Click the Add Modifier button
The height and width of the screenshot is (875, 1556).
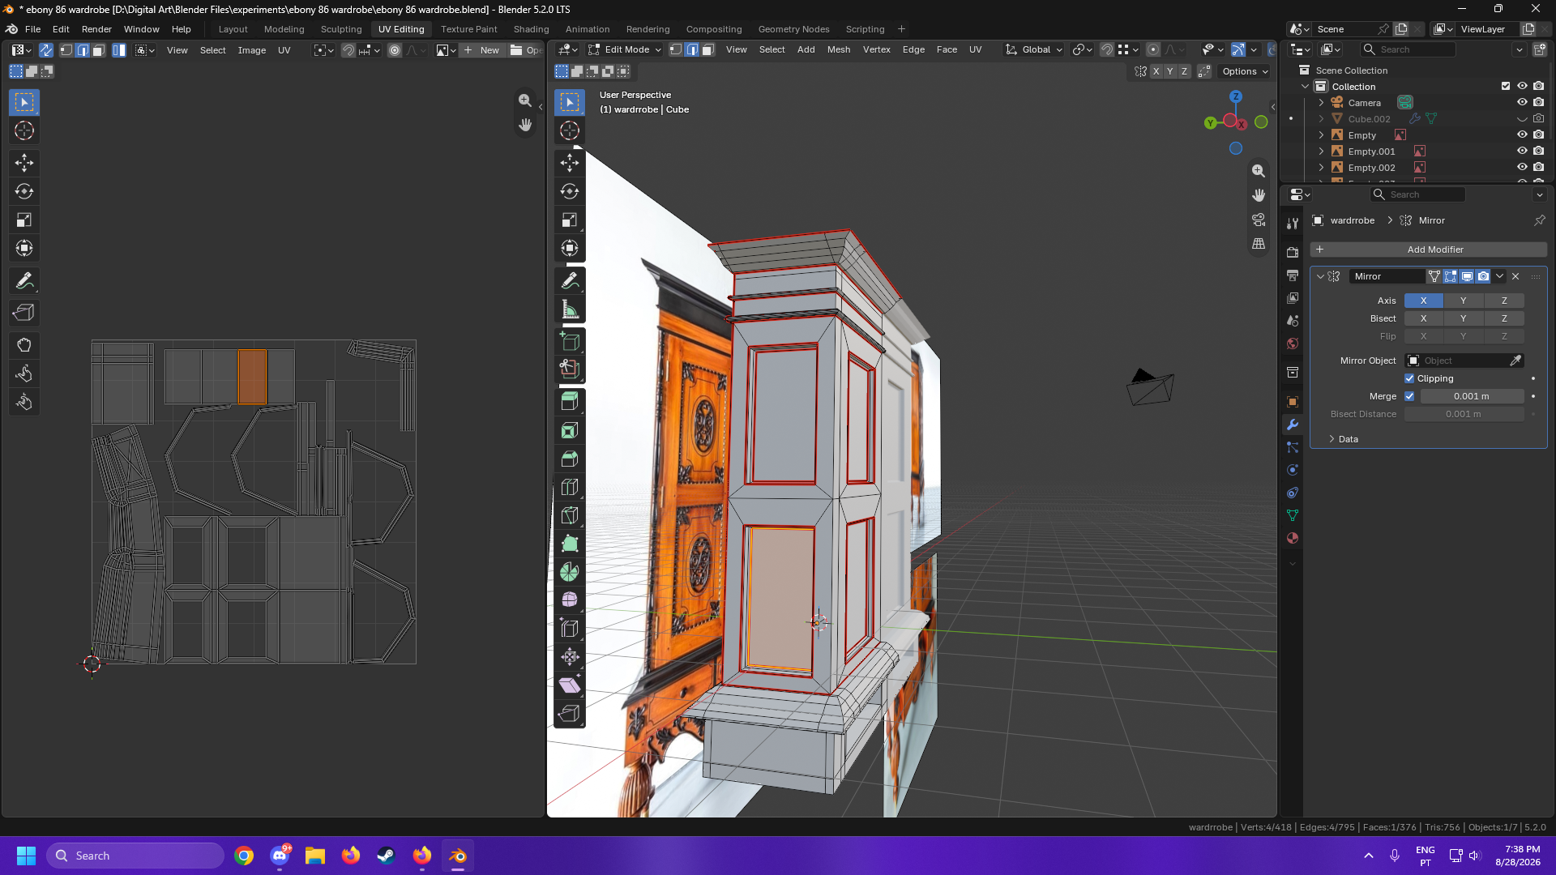pos(1429,250)
